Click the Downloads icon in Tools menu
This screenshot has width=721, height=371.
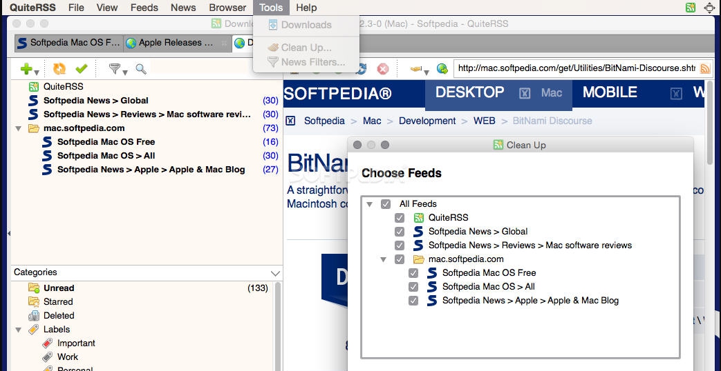[273, 25]
